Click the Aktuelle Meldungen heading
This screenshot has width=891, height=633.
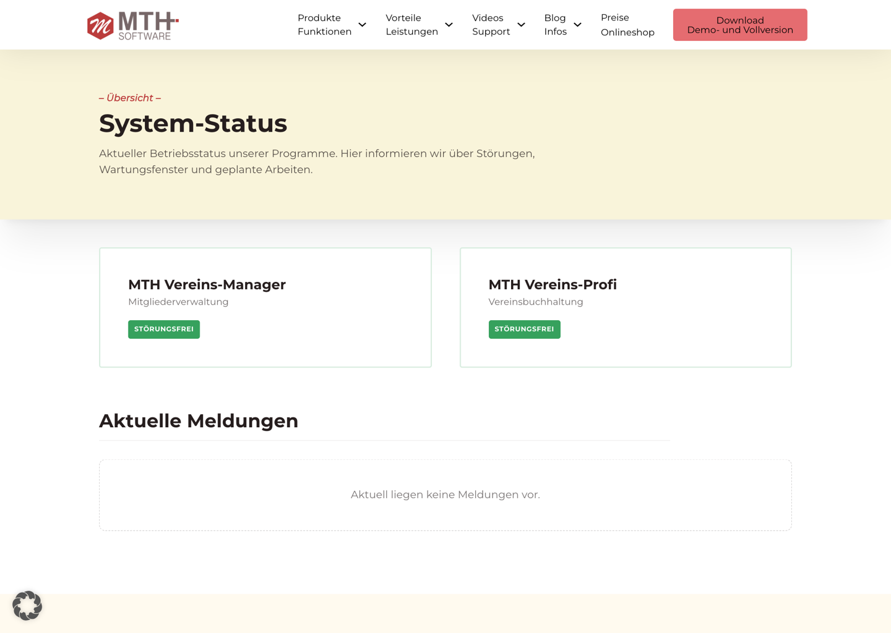[x=199, y=420]
